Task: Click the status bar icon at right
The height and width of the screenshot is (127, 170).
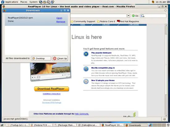Action: pos(164,119)
